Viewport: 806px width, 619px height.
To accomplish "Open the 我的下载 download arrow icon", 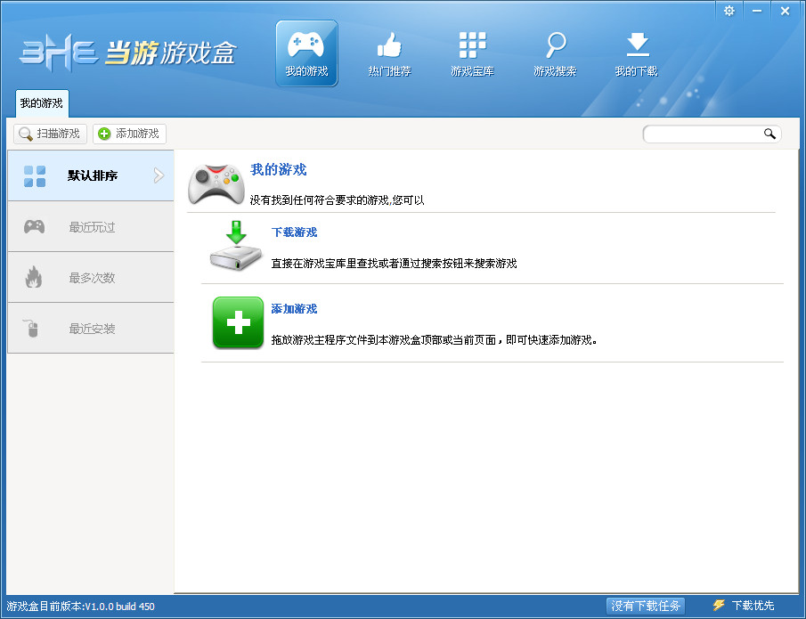I will tap(638, 43).
